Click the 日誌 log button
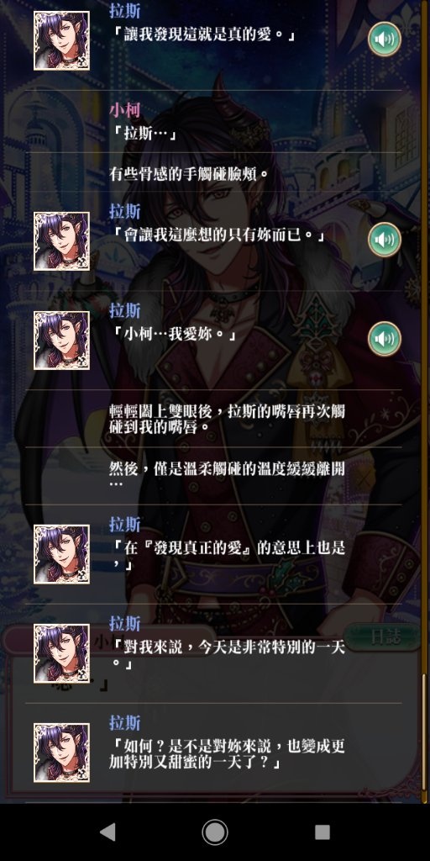The width and height of the screenshot is (430, 861). [385, 637]
